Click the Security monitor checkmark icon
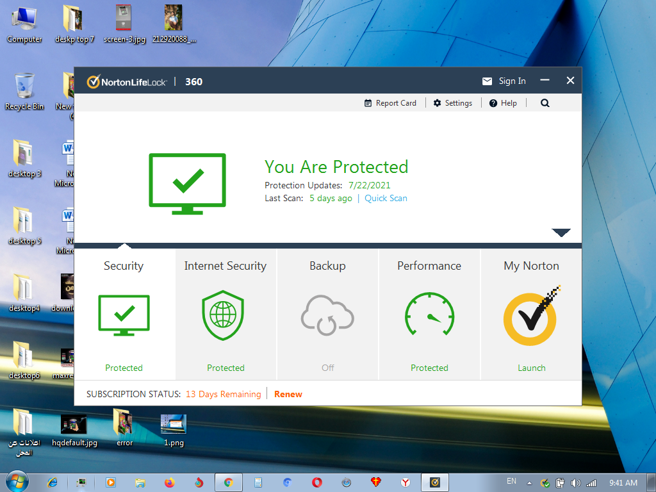656x492 pixels. click(124, 315)
